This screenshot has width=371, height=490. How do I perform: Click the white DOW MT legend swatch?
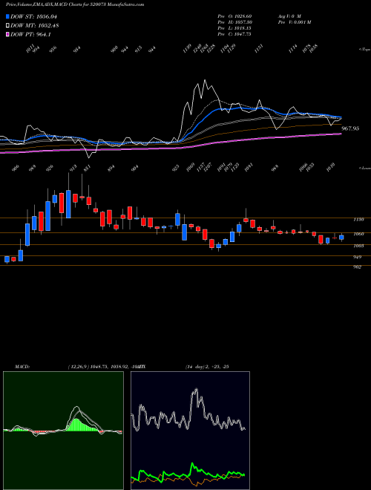pos(8,26)
